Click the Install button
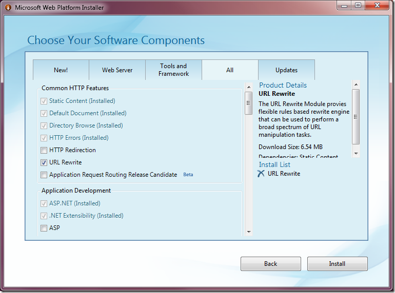 (x=338, y=264)
